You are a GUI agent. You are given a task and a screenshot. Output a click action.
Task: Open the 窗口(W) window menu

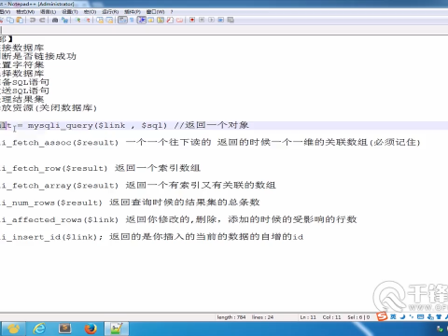(x=155, y=11)
